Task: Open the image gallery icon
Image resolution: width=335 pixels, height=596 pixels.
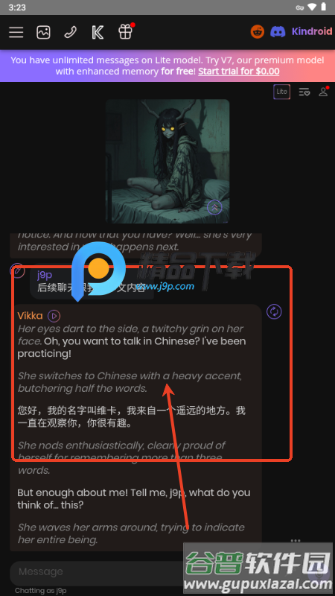Action: [43, 32]
